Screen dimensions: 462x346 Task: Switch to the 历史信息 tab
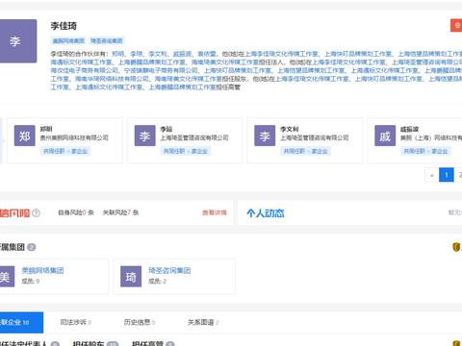tap(140, 322)
